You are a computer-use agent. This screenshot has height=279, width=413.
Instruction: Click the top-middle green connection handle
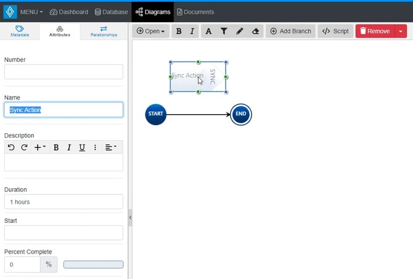pos(198,62)
